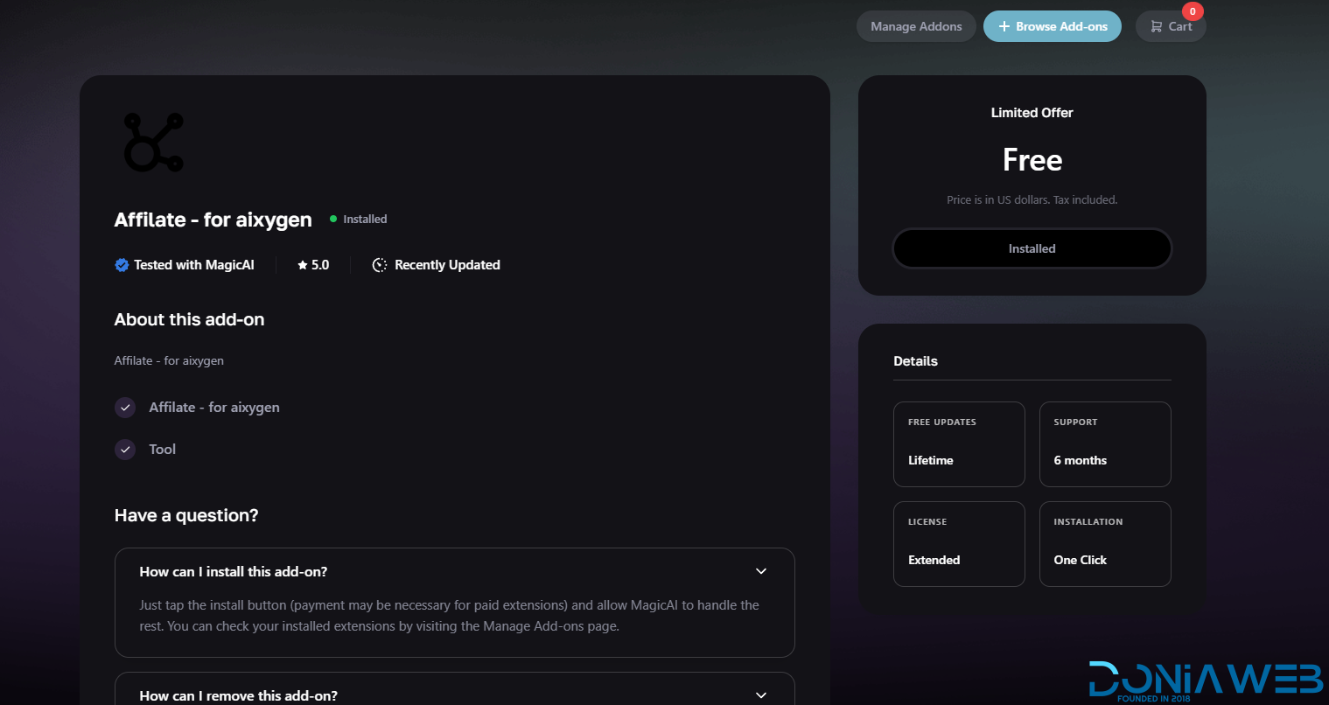Select the Free Updates Lifetime card
The image size is (1329, 705).
[x=958, y=443]
